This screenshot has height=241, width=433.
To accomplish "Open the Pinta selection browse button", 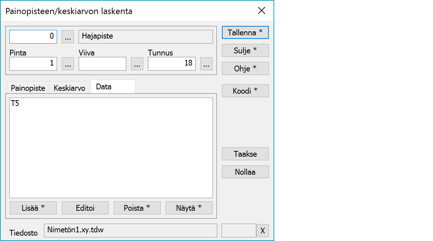I will click(x=68, y=64).
